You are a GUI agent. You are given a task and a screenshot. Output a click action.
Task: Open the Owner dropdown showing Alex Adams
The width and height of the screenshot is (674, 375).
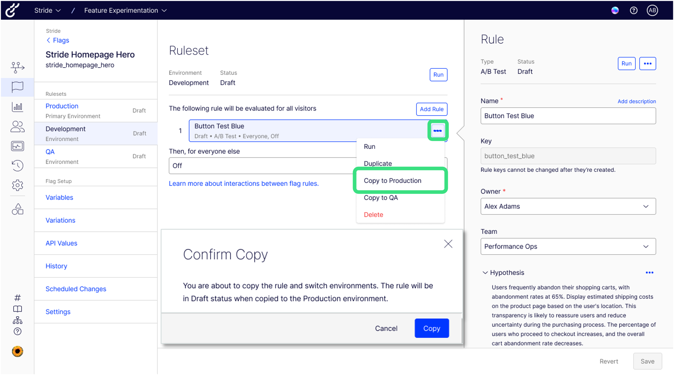[x=568, y=206]
